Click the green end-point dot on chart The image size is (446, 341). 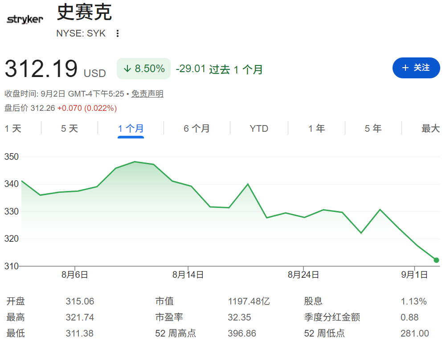pos(436,260)
